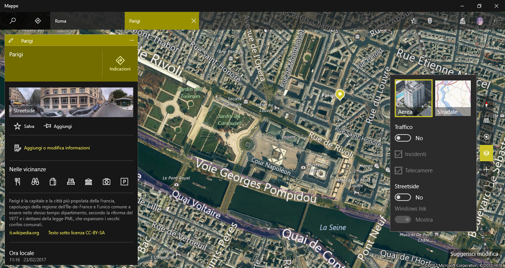Open saved places favorites list icon
Viewport: 505px width, 268px height.
[x=414, y=21]
